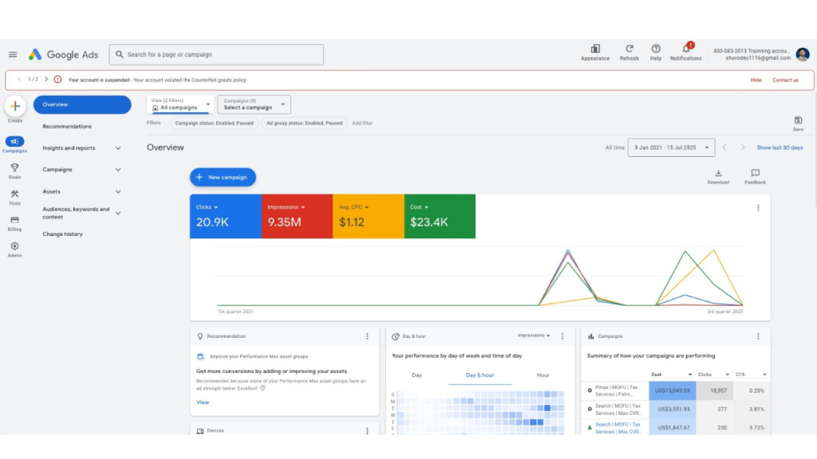Change the Cost scorecard metric
Viewport: 817px width, 459px height.
[419, 207]
